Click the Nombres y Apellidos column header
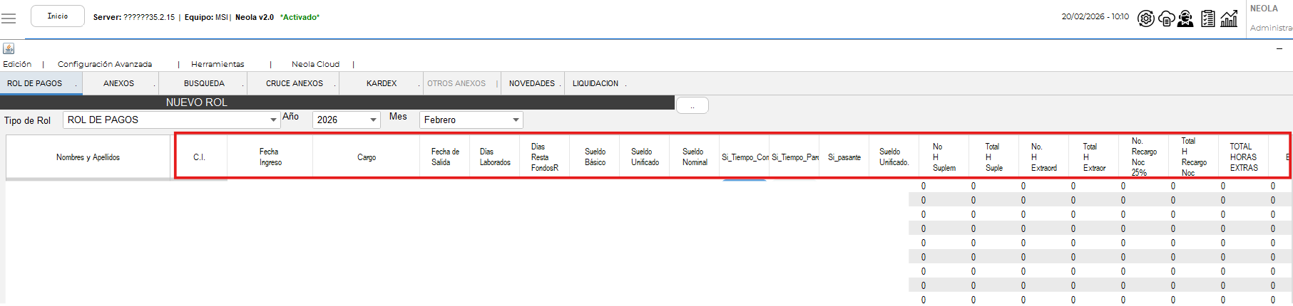Viewport: 1293px width, 306px height. pyautogui.click(x=88, y=157)
